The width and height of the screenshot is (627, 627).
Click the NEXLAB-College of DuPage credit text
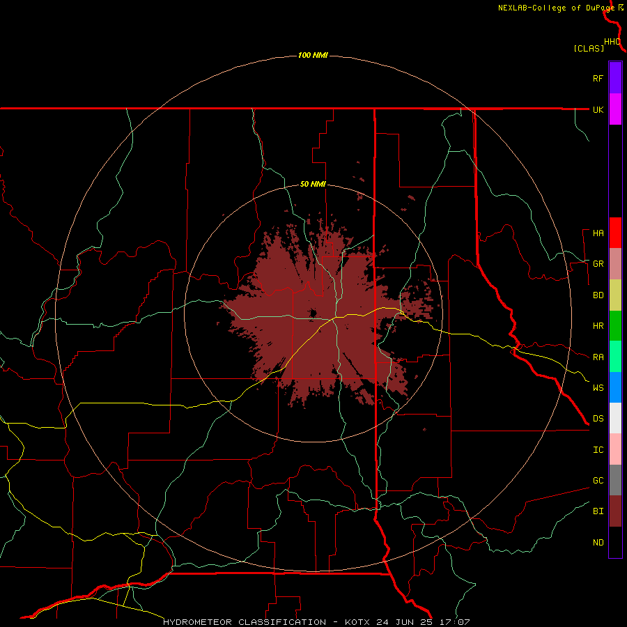click(x=556, y=8)
